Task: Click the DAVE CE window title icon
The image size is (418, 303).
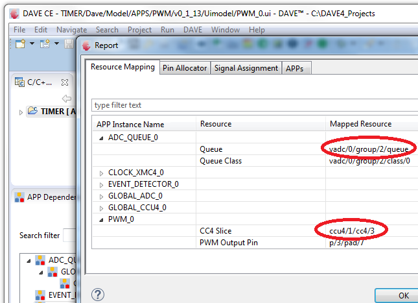Action: (14, 14)
